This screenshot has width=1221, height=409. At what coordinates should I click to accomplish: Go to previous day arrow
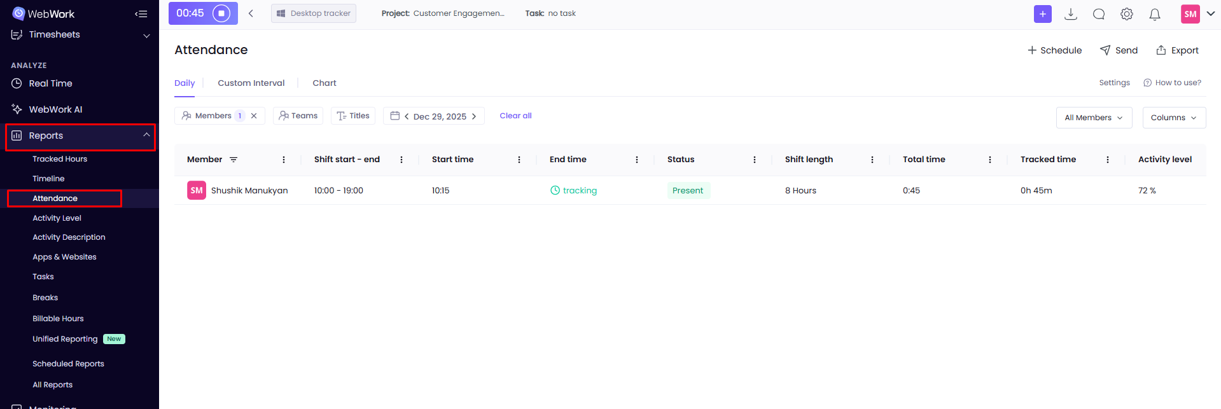[407, 116]
